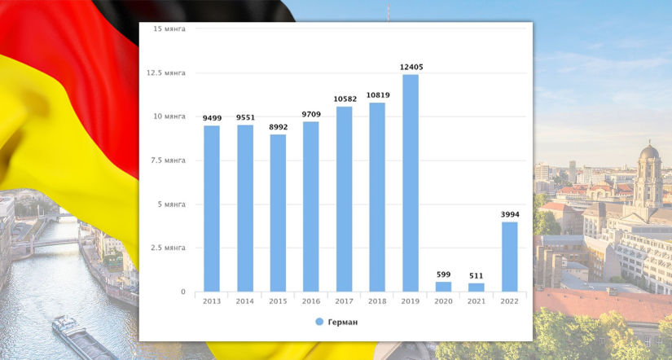This screenshot has height=360, width=672.
Task: Select the 2022 bar in chart
Action: point(510,257)
